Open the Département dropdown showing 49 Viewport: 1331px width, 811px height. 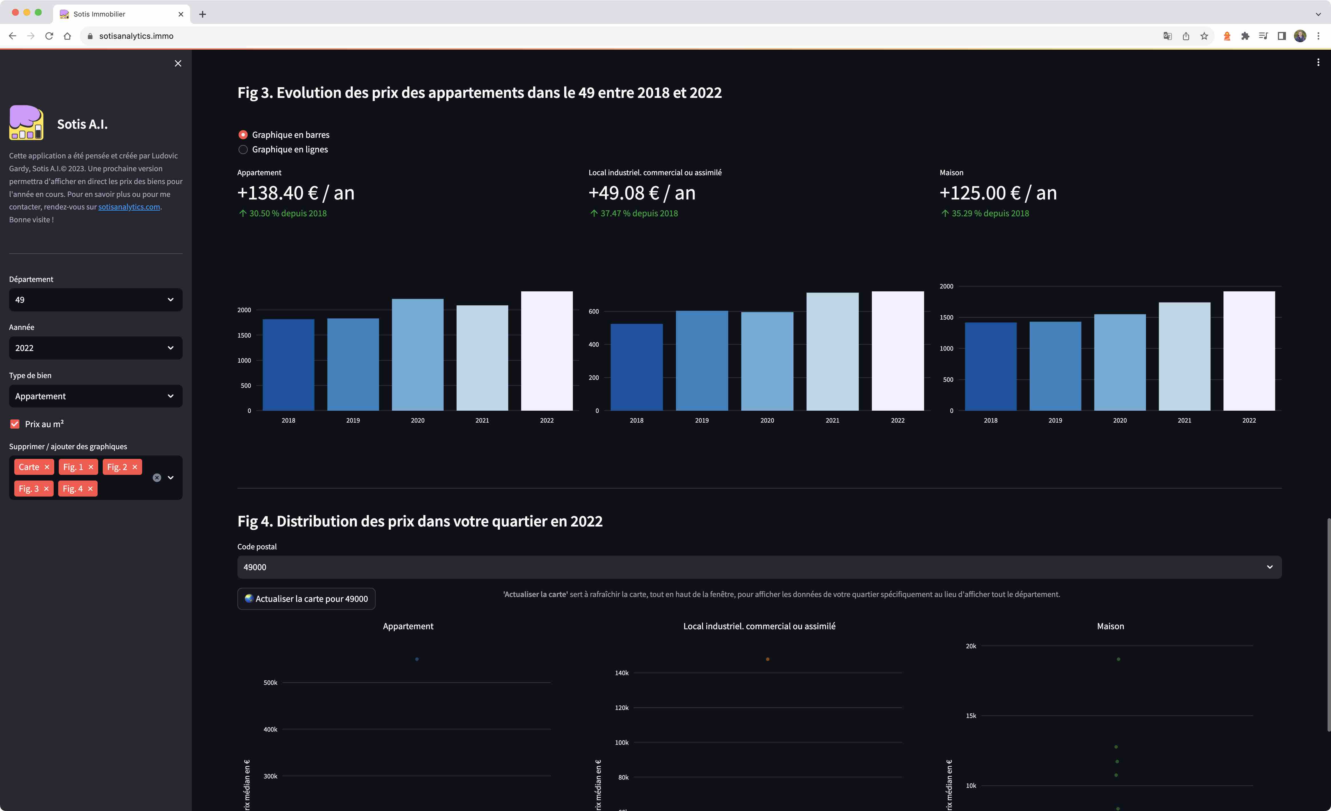(96, 300)
